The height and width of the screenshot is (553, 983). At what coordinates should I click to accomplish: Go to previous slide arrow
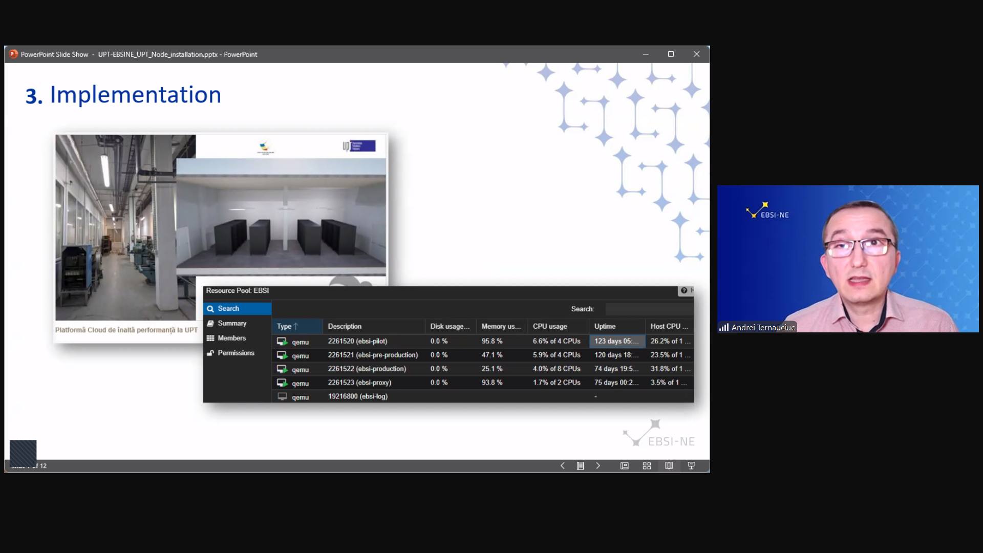562,465
